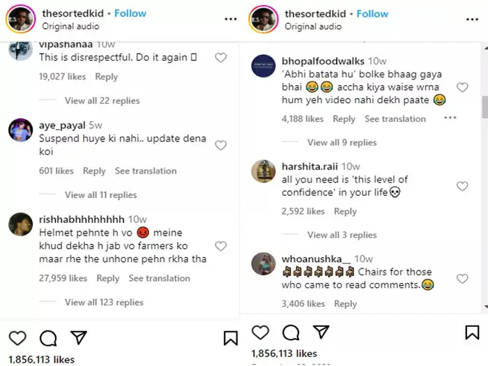Like the post using left panel heart icon
Viewport: 488px width, 366px height.
pos(17,338)
